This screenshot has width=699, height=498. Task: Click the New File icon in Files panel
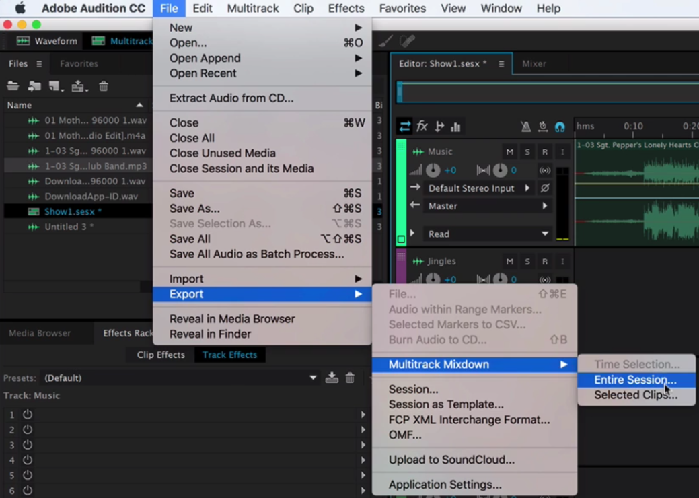coord(56,86)
